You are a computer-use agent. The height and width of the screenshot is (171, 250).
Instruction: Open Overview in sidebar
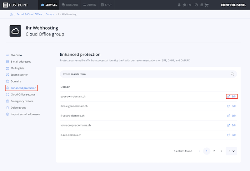point(16,55)
